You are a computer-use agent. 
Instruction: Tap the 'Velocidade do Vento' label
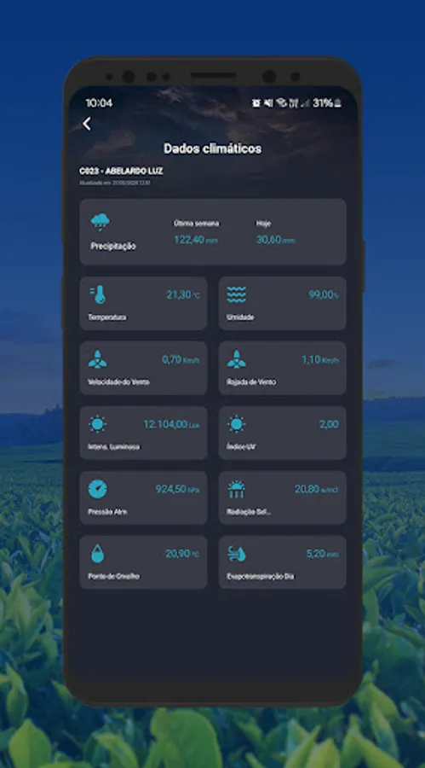pos(119,382)
